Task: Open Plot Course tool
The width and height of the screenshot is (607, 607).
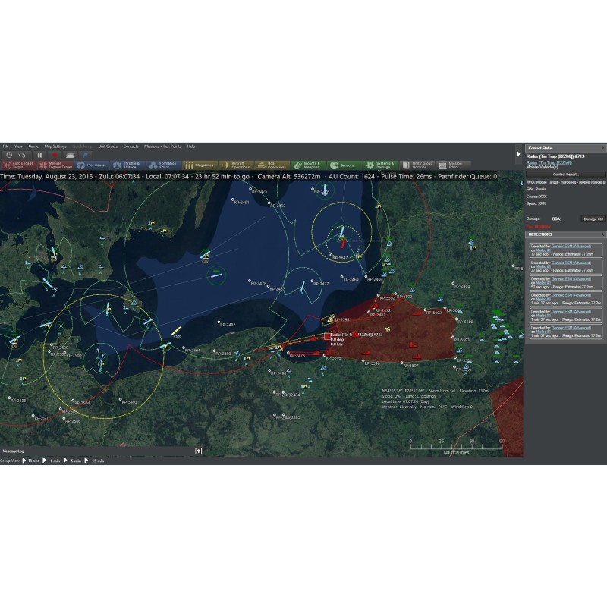Action: coord(92,165)
